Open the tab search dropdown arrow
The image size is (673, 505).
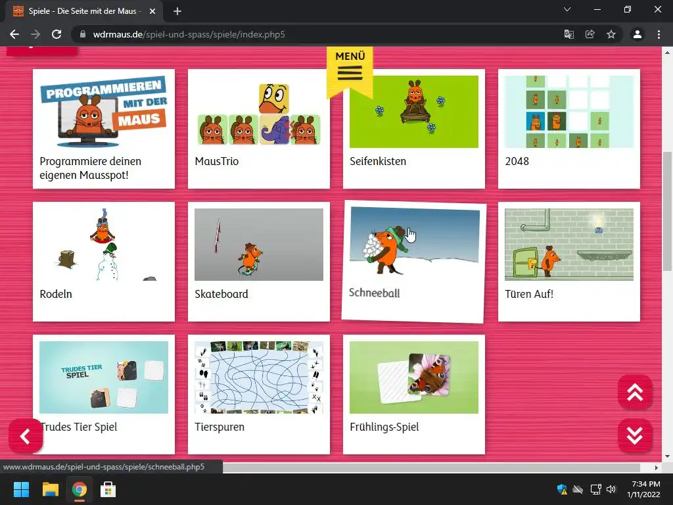point(567,9)
